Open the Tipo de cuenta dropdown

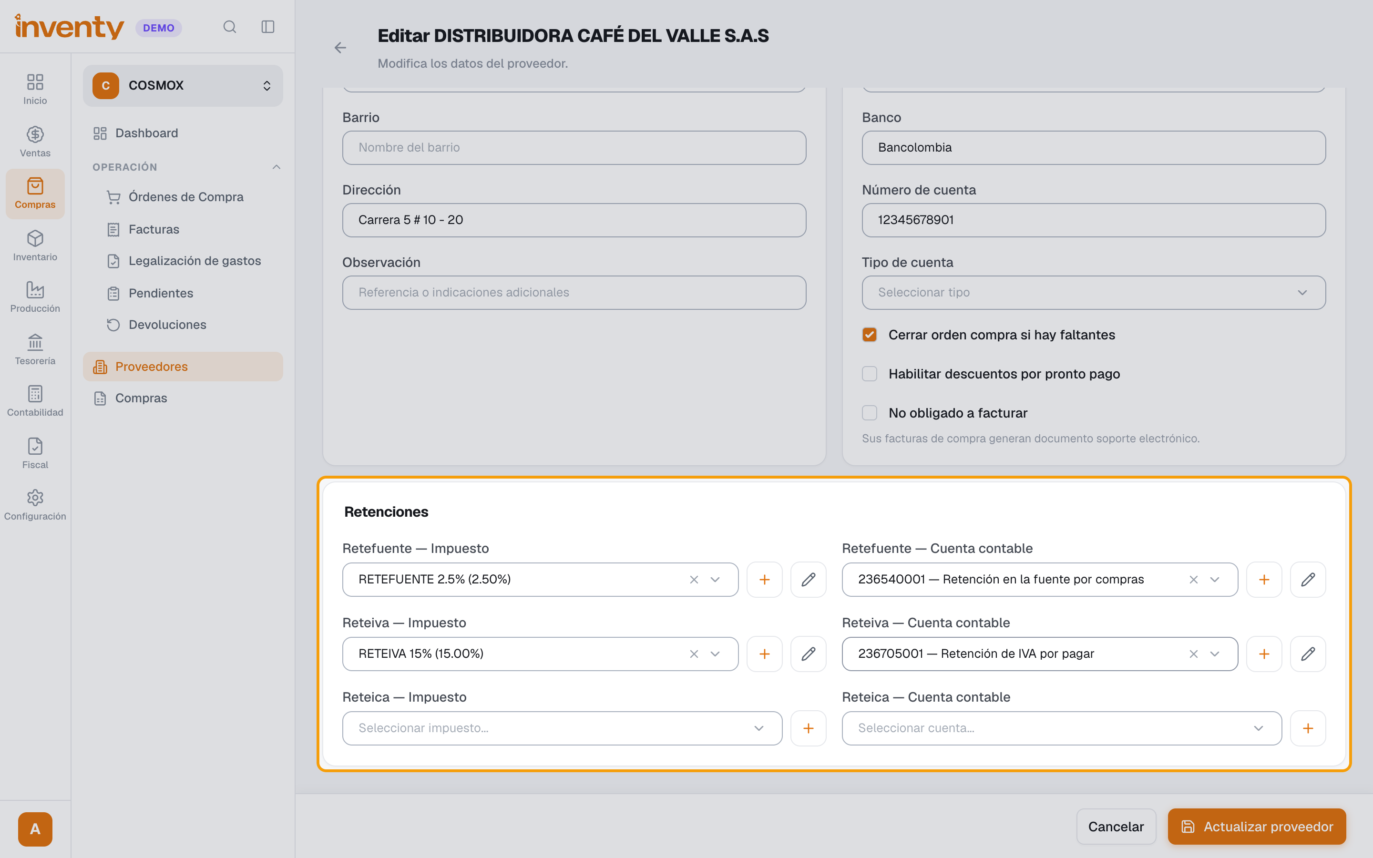click(1093, 293)
